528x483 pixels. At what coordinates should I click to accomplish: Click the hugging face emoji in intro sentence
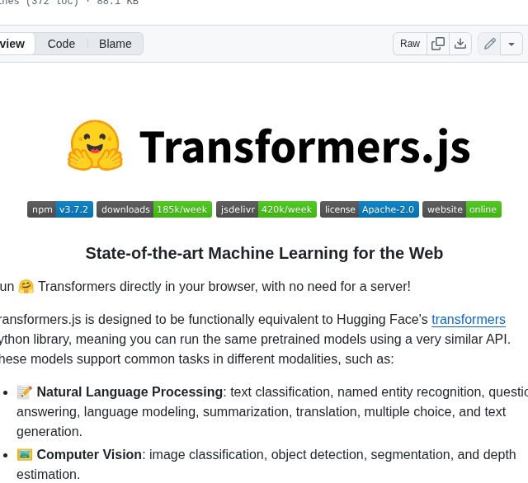(x=26, y=287)
